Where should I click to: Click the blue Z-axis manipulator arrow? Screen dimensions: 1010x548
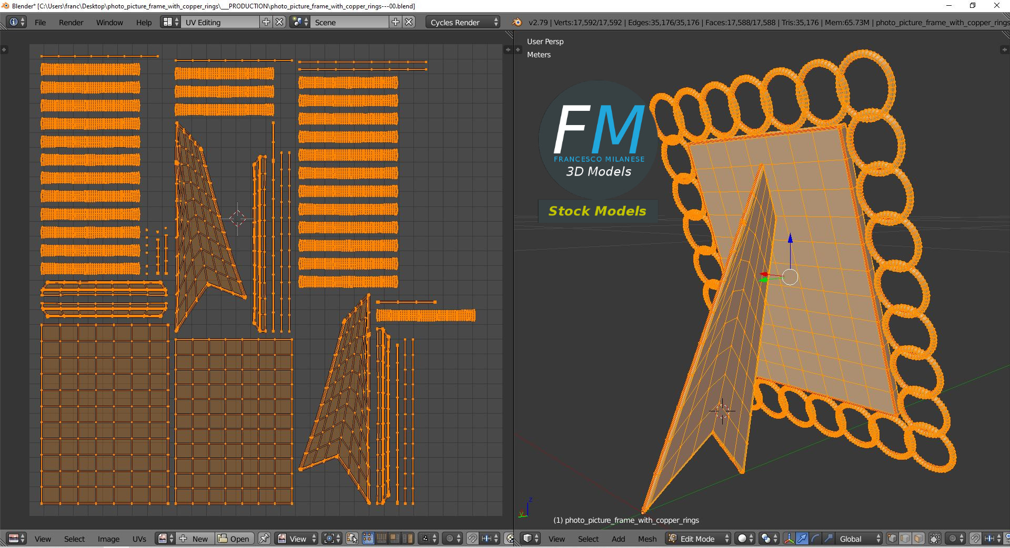point(790,239)
